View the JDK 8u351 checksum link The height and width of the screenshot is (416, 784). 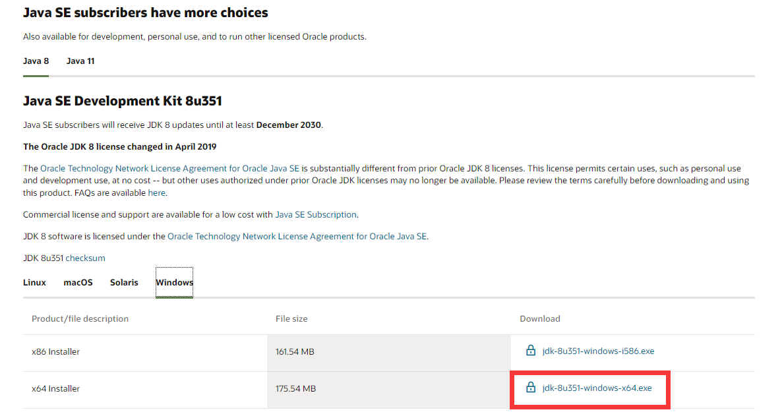click(x=85, y=258)
